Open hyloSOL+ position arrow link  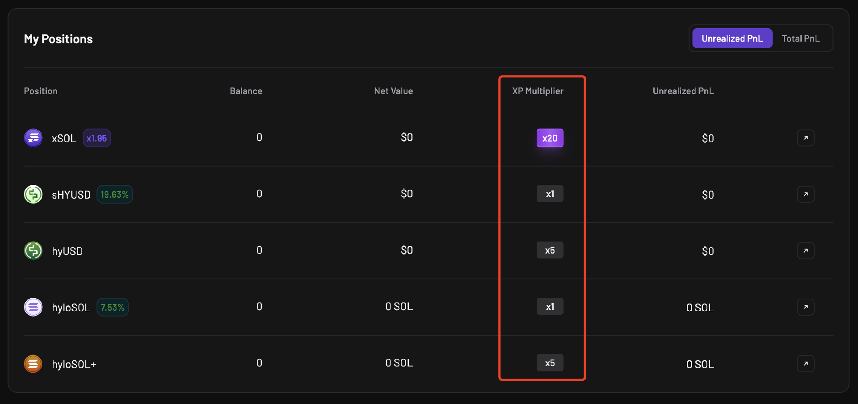point(805,364)
